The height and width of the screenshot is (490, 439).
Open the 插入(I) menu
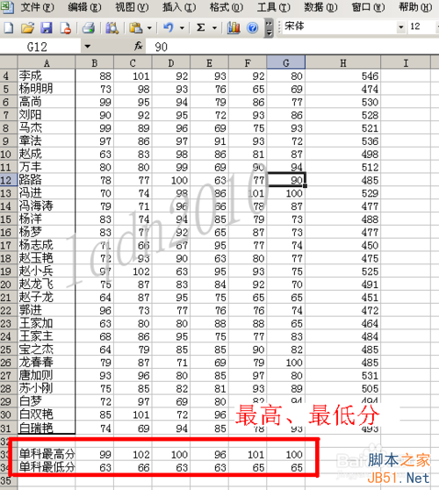click(179, 7)
